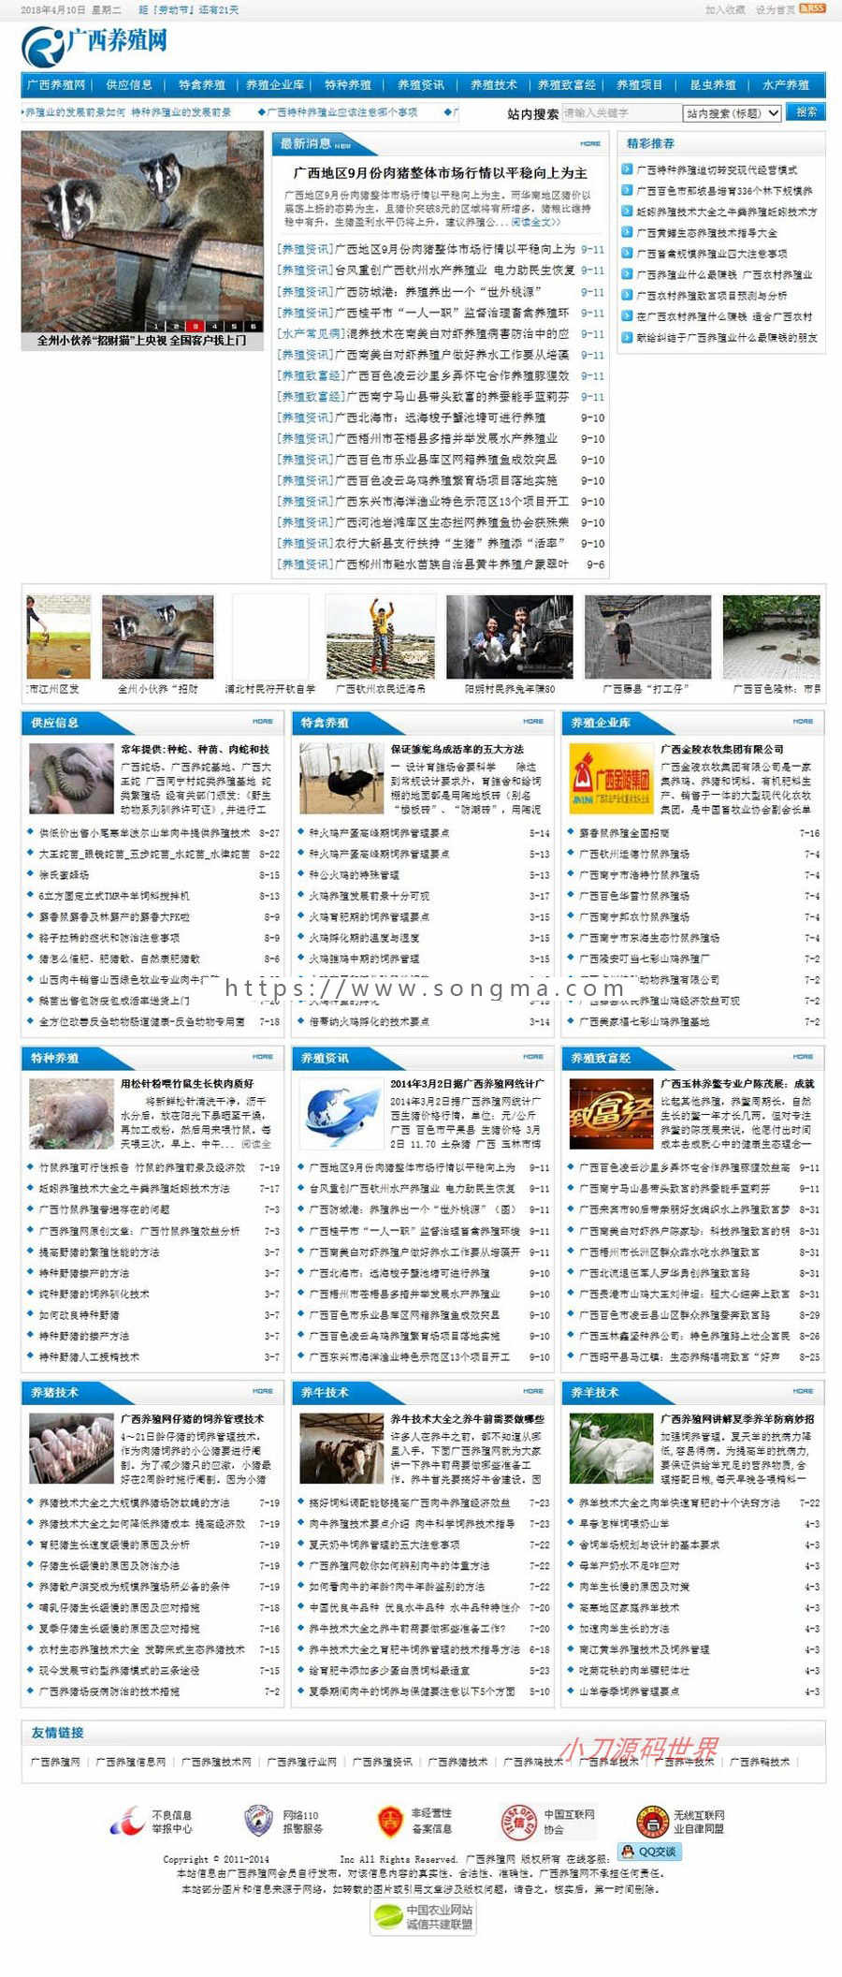Open article 广西北海市：近海梭子蟹池塘可进行养殖
This screenshot has width=842, height=1977.
[x=440, y=417]
